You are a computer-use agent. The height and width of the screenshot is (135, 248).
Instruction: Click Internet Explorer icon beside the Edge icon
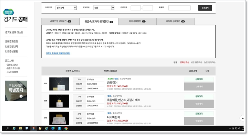pyautogui.click(x=46, y=128)
